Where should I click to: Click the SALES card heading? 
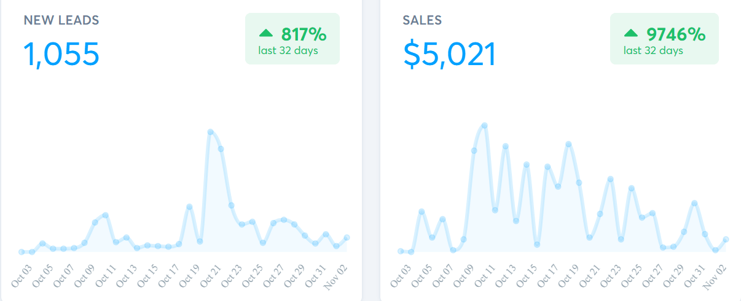click(422, 20)
